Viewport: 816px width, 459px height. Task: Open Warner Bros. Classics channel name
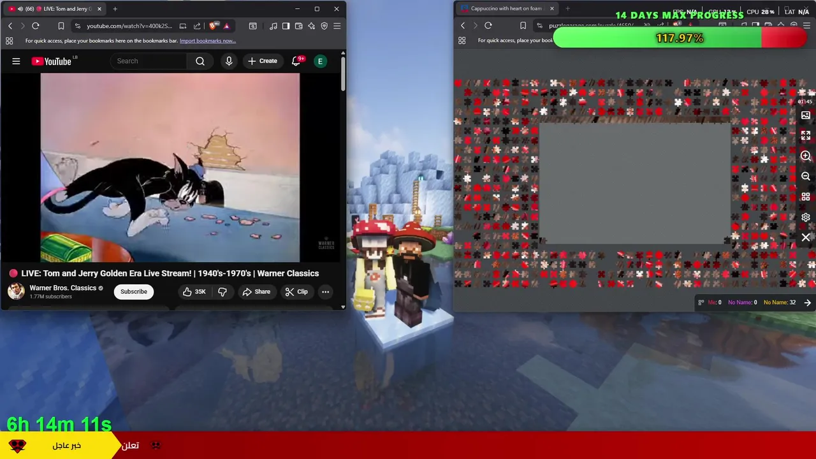62,288
